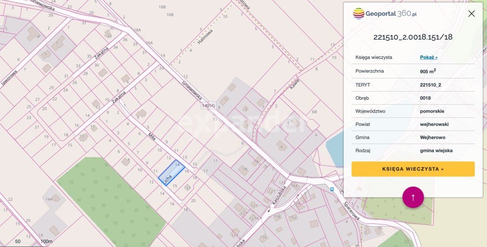Viewport: 487px width, 247px height.
Task: Click the blue bus stop icon
Action: 332,189
